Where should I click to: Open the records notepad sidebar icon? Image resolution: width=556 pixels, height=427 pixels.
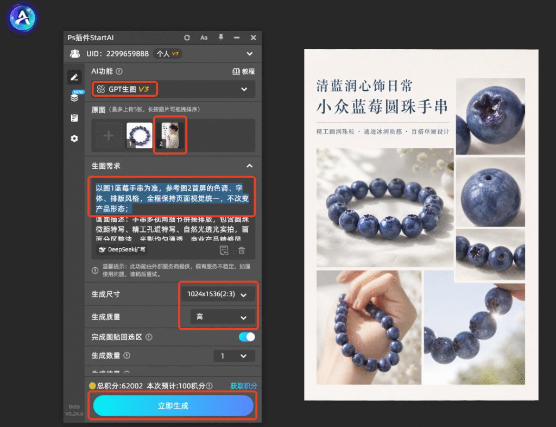74,118
